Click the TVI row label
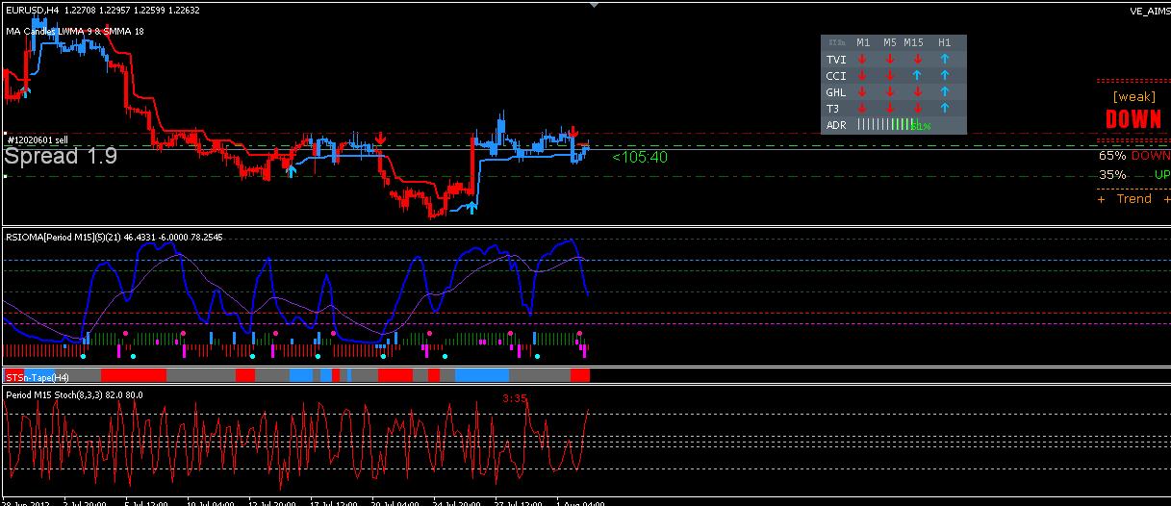The width and height of the screenshot is (1171, 506). click(835, 60)
